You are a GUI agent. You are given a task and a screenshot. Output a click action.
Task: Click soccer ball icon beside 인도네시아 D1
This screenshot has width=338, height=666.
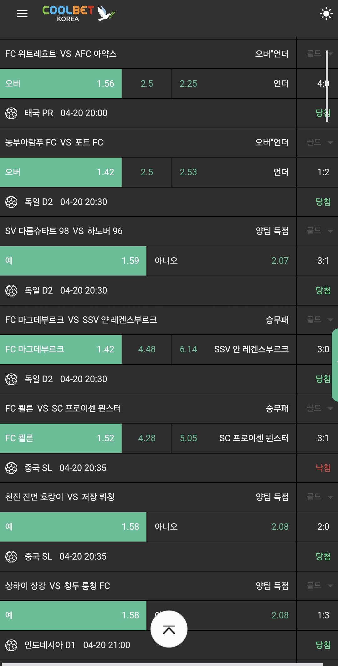11,645
